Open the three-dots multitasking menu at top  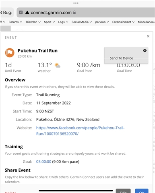coord(76,3)
